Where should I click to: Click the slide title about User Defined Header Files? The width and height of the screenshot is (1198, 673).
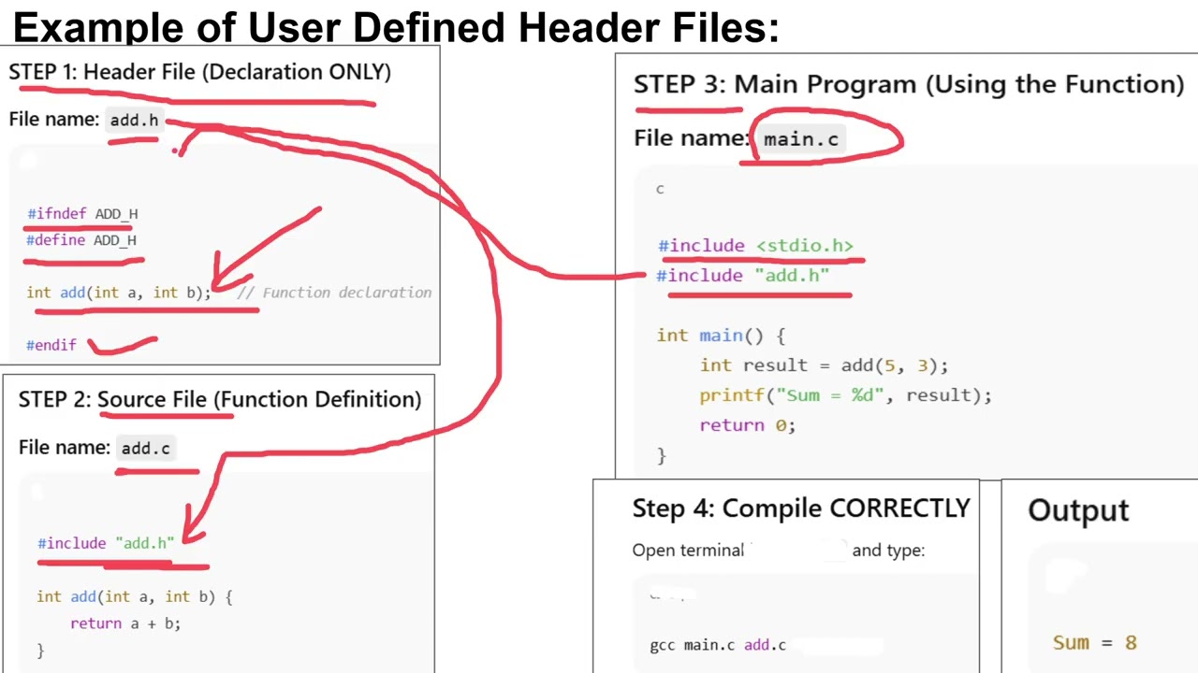[x=396, y=27]
